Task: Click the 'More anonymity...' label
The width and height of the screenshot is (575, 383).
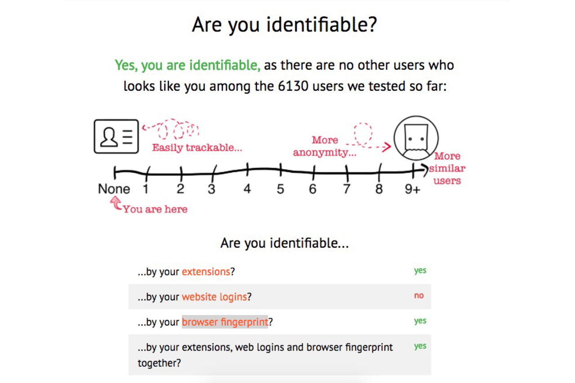Action: [324, 146]
